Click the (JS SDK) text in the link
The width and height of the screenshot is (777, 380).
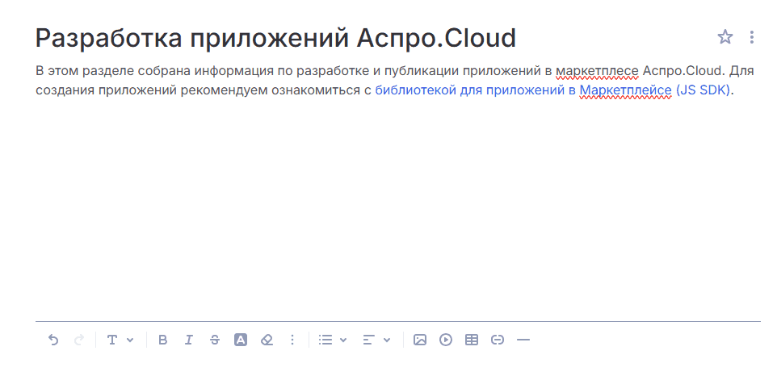click(x=703, y=91)
